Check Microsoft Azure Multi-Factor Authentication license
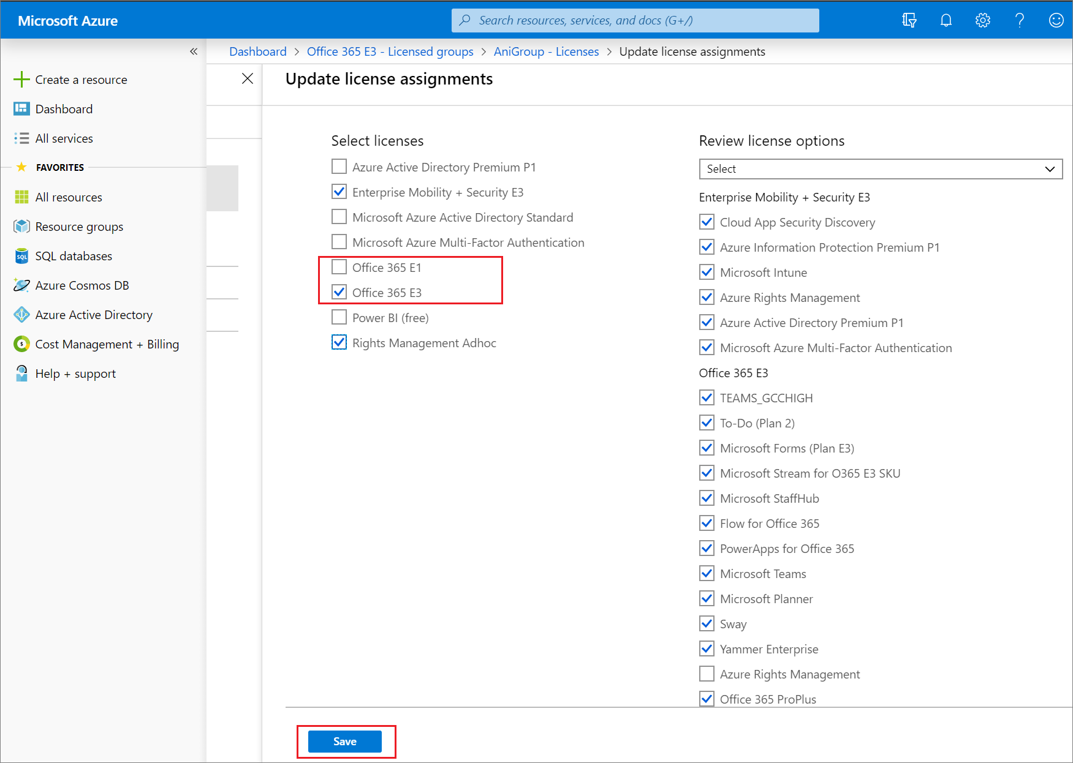This screenshot has height=763, width=1073. point(339,242)
